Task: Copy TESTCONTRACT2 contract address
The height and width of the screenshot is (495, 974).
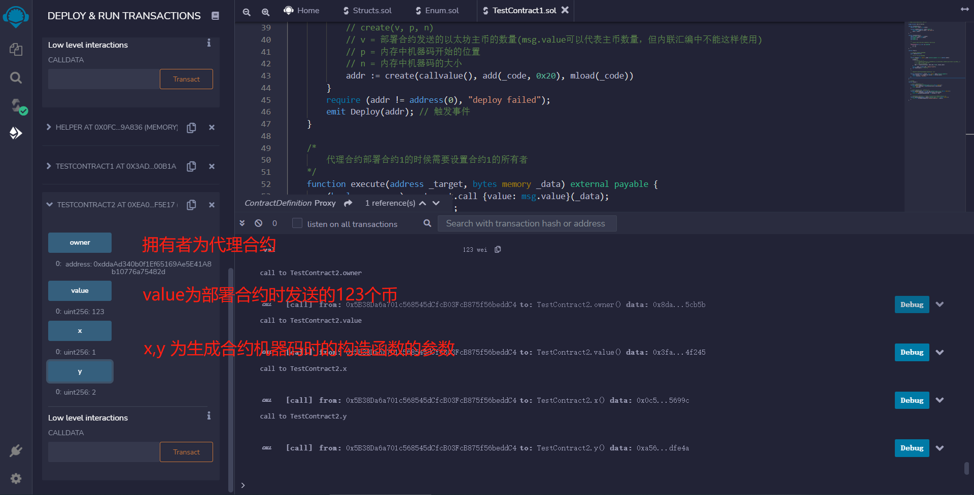Action: (191, 205)
